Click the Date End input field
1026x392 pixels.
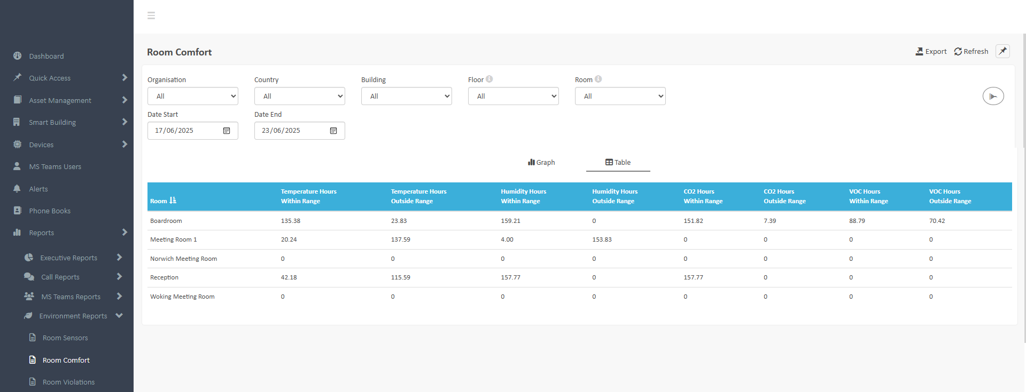(x=300, y=131)
